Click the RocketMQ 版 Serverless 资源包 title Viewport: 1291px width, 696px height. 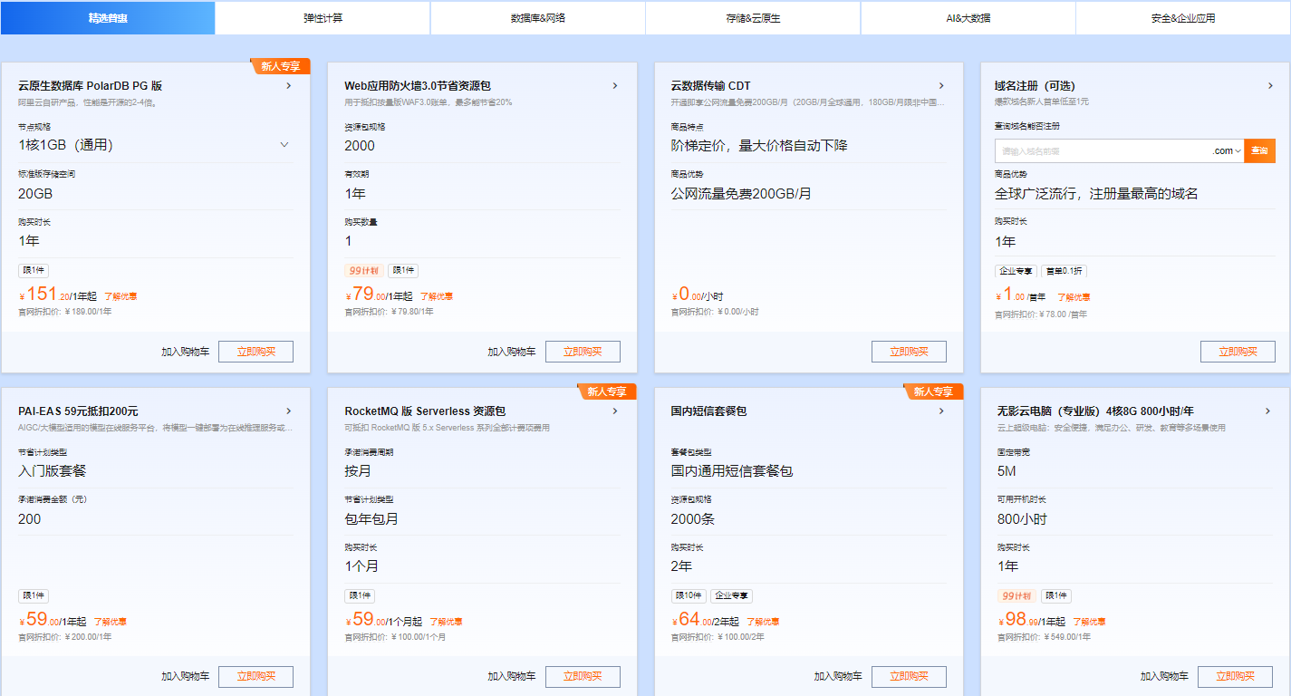point(425,411)
